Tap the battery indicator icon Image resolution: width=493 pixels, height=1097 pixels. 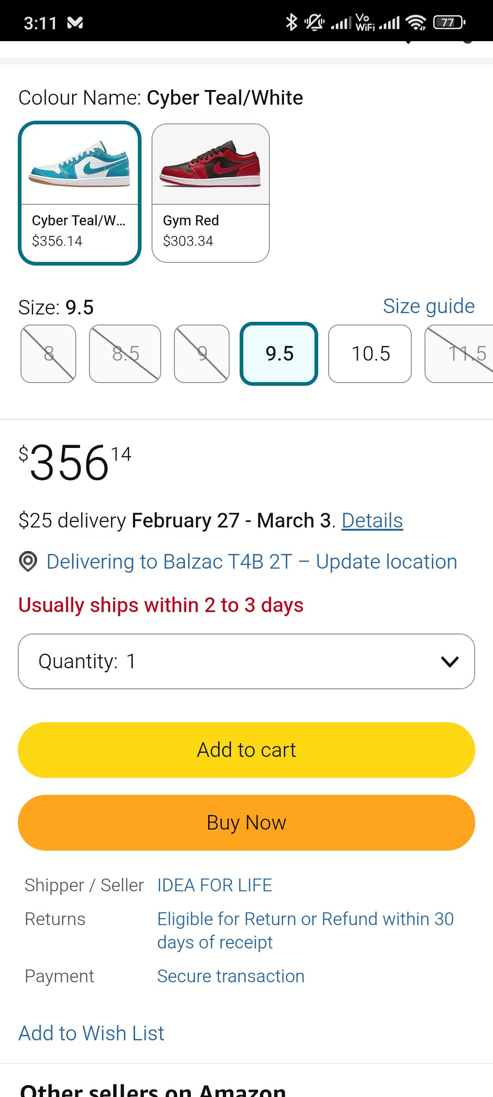(449, 22)
